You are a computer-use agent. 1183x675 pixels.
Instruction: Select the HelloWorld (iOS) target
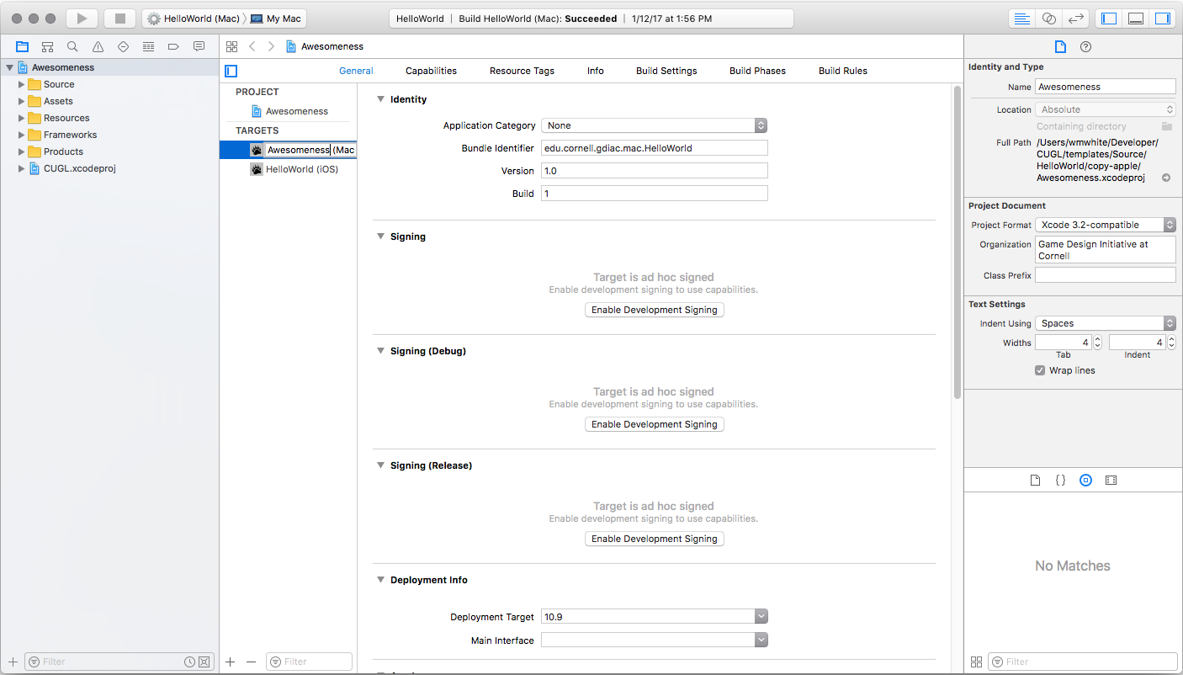tap(301, 169)
